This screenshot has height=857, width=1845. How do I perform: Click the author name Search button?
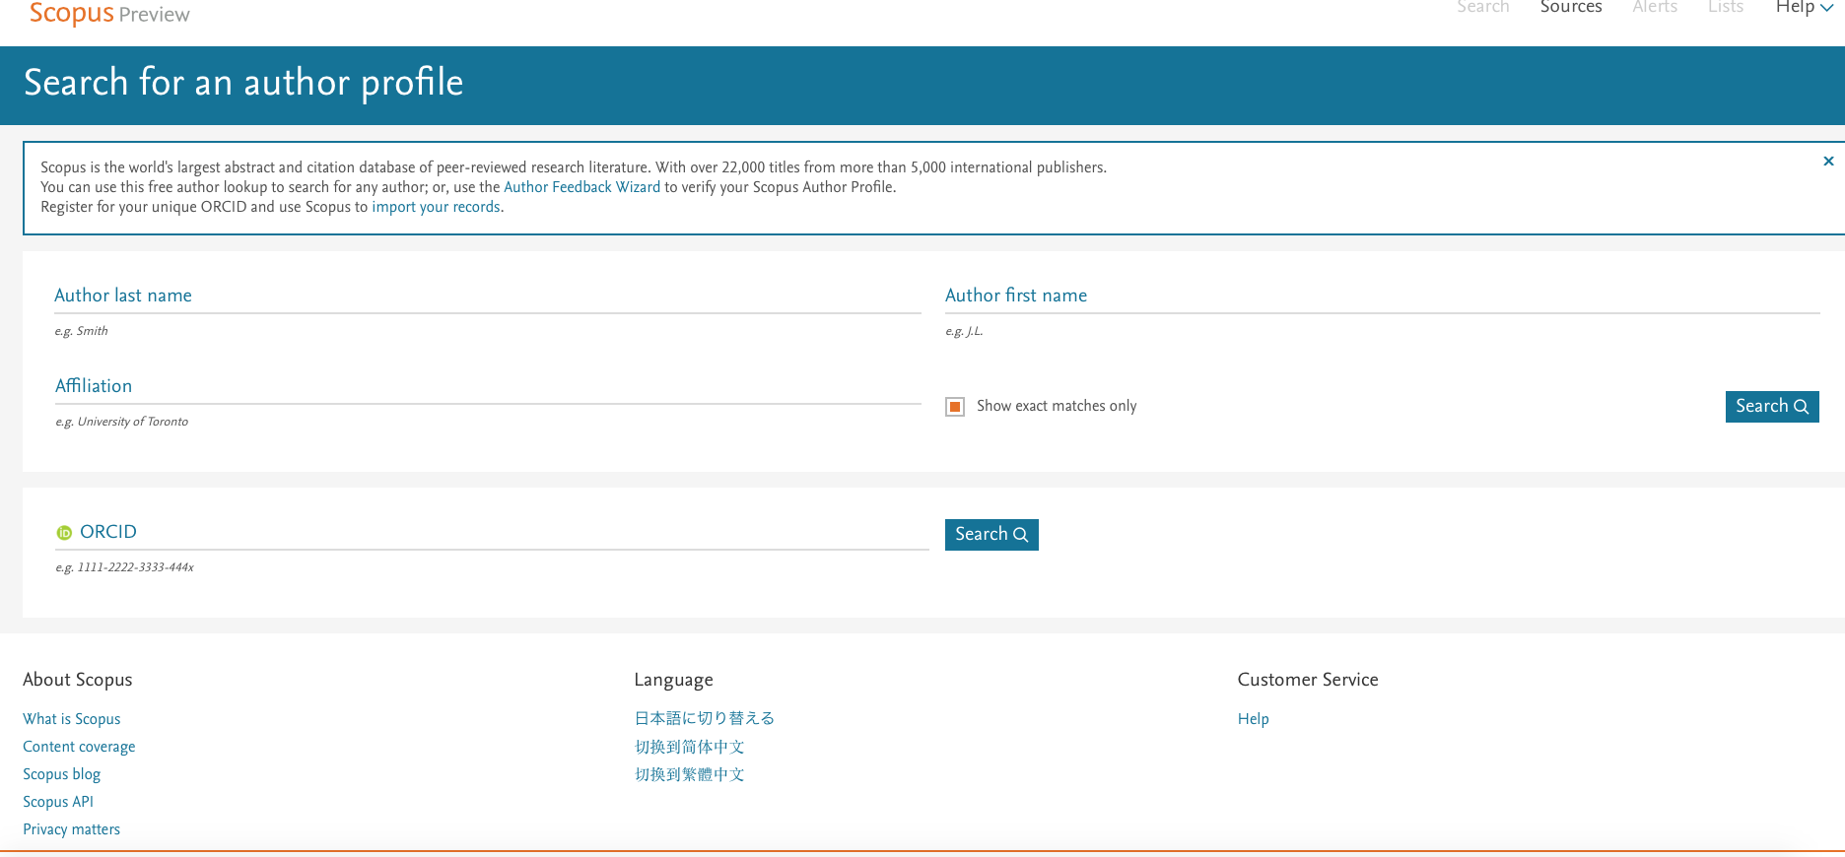tap(1772, 407)
